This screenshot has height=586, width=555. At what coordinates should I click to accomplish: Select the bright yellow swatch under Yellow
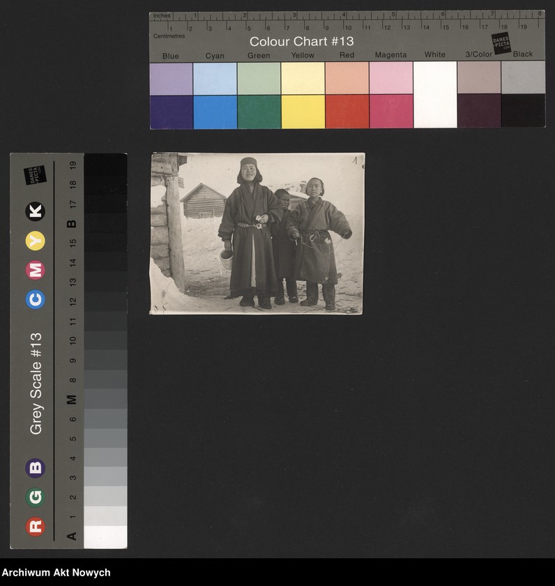303,112
